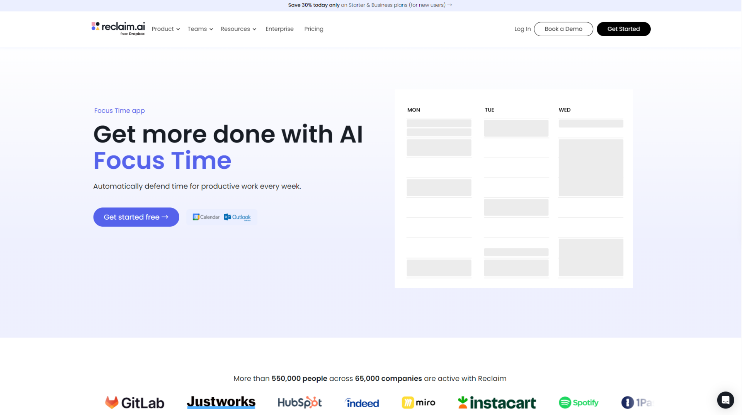Click the Indeed logo
742x415 pixels.
coord(362,403)
